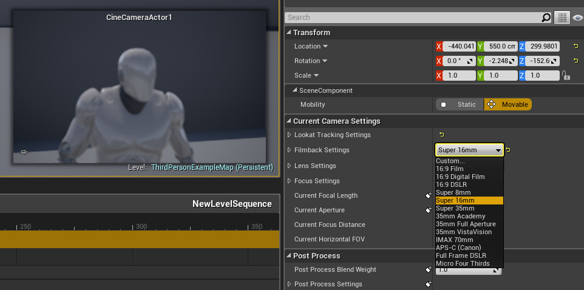Add keyframe for Current Aperture
The height and width of the screenshot is (290, 584).
coord(429,210)
